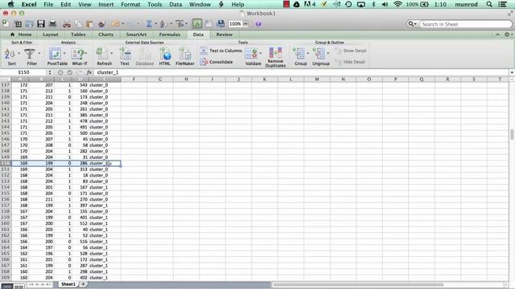Open the Ungroup dropdown arrow

328,53
